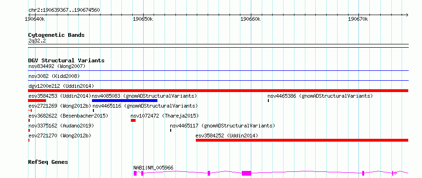Click the 190670k ruler tick label
This screenshot has height=178, width=422.
[358, 19]
